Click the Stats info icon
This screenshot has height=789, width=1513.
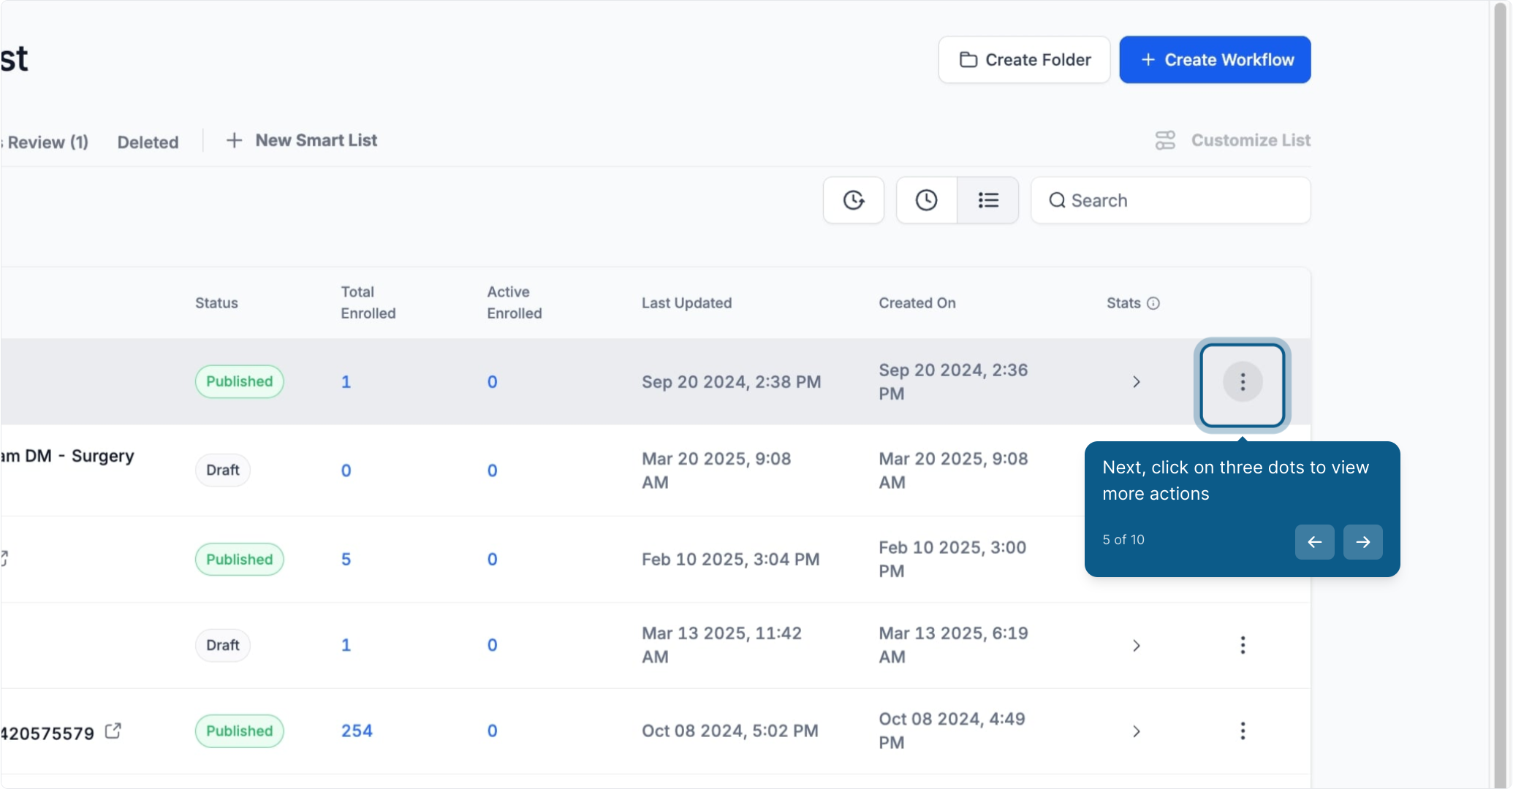coord(1153,303)
